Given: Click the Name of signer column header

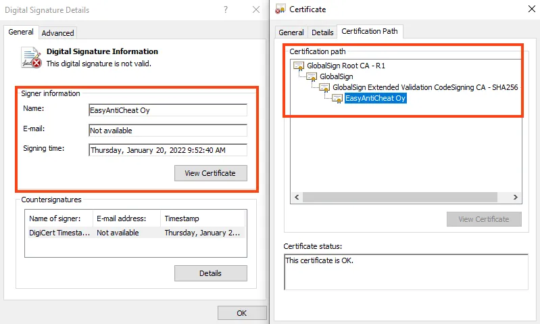Looking at the screenshot, I should pos(59,218).
